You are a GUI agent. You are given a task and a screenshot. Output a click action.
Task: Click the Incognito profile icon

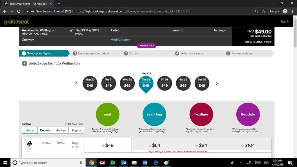285,11
